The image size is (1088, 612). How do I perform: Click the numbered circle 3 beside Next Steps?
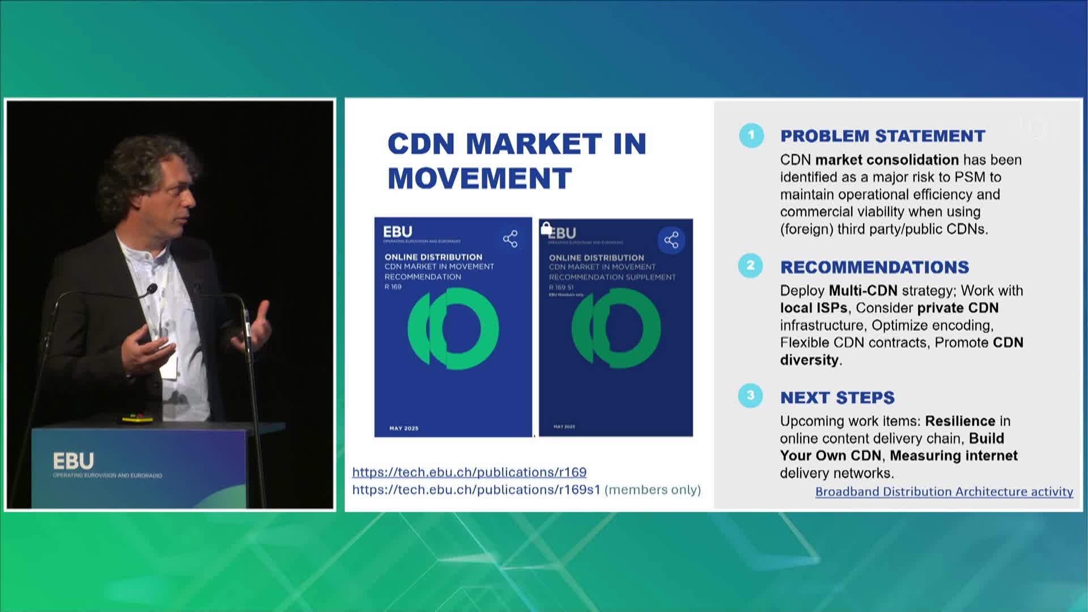tap(750, 396)
